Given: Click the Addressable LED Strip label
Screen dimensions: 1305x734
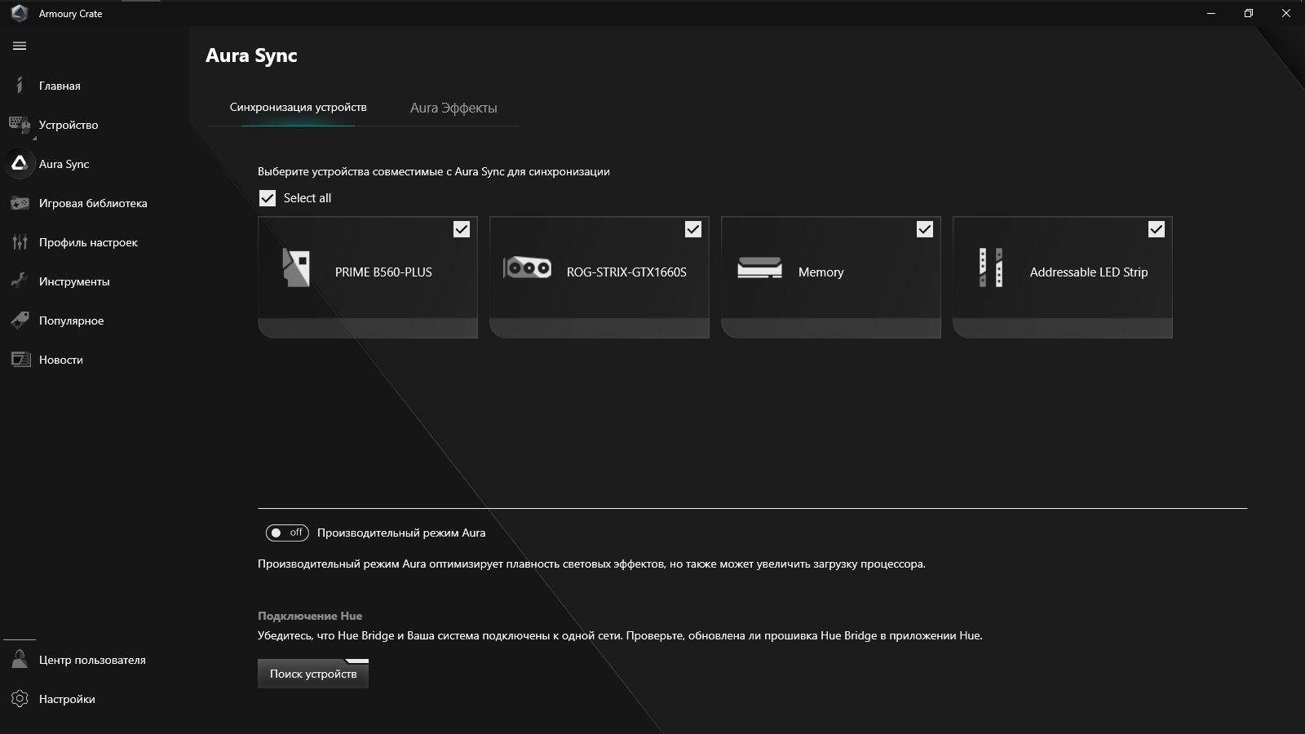Looking at the screenshot, I should click(x=1088, y=272).
